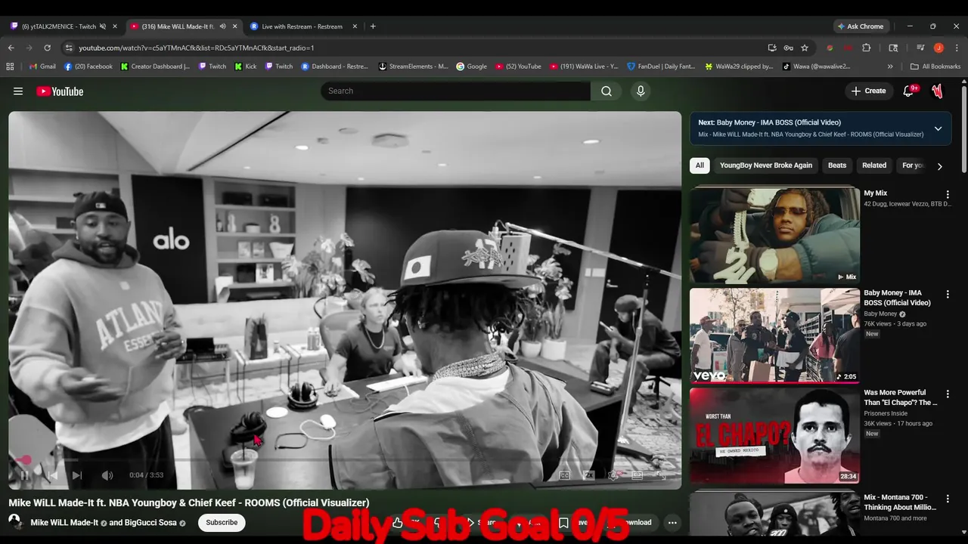Image resolution: width=968 pixels, height=544 pixels.
Task: Mute the YouTube tab audio icon
Action: coord(222,26)
